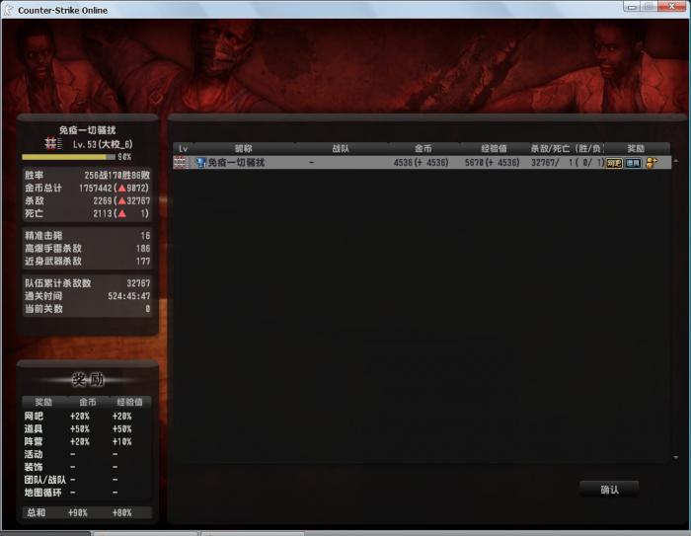Image resolution: width=691 pixels, height=536 pixels.
Task: Click the yellow experience progress bar
Action: point(68,157)
